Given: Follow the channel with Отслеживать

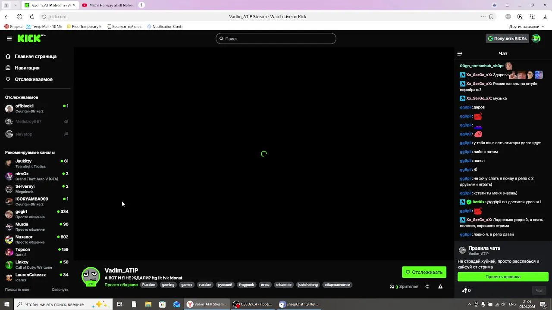Looking at the screenshot, I should [x=424, y=272].
